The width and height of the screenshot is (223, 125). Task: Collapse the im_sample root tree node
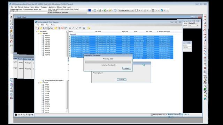[x=37, y=31]
